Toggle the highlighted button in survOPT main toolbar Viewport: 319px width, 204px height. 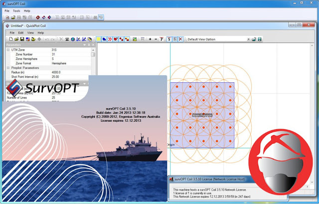[101, 17]
